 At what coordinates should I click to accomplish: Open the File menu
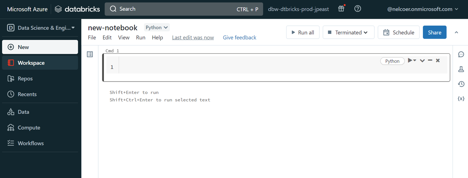pos(92,37)
